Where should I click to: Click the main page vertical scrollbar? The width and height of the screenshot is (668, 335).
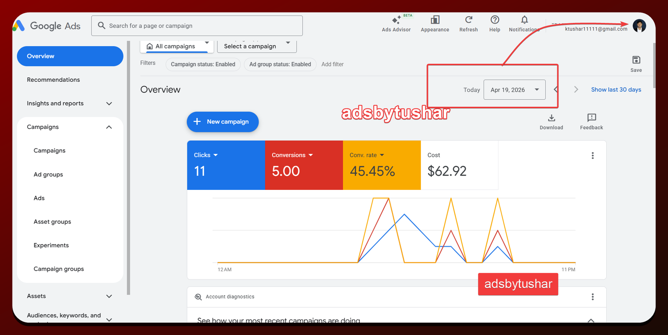(654, 65)
